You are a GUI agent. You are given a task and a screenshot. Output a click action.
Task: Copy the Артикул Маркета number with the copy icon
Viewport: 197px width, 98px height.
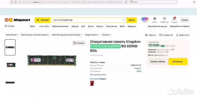coord(140,65)
